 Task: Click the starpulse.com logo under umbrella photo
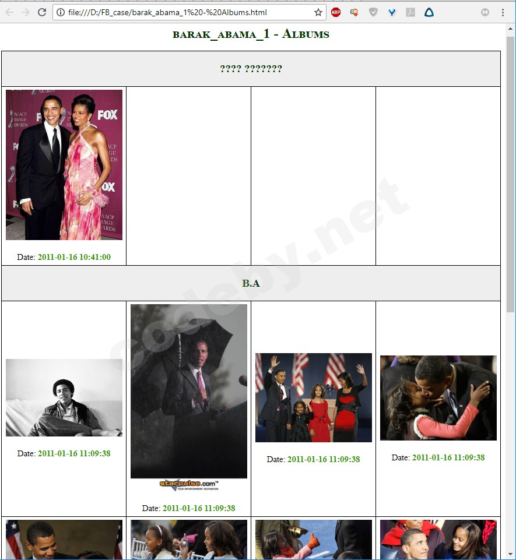coord(189,485)
